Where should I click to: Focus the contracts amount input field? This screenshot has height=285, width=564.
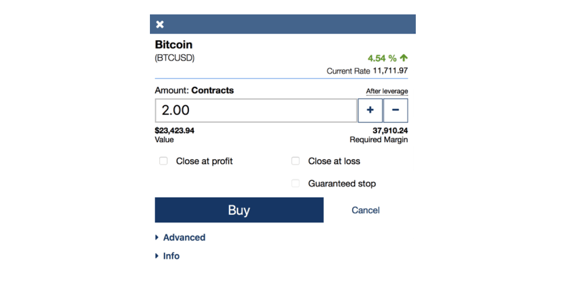(256, 111)
